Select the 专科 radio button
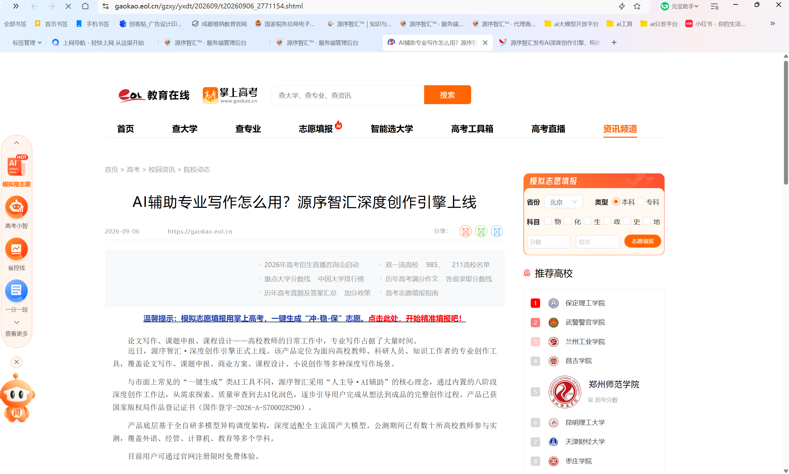The height and width of the screenshot is (474, 789). 640,202
